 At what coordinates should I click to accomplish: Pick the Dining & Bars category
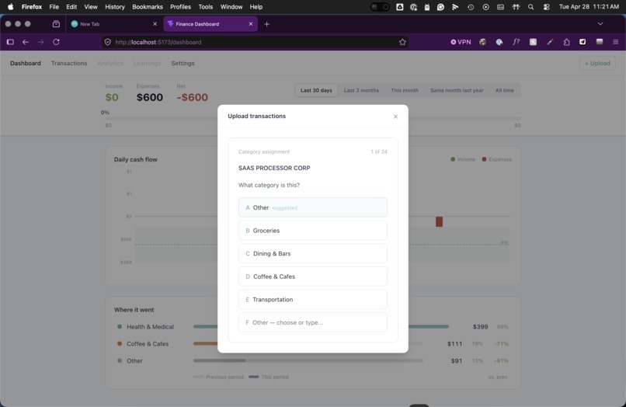coord(312,254)
